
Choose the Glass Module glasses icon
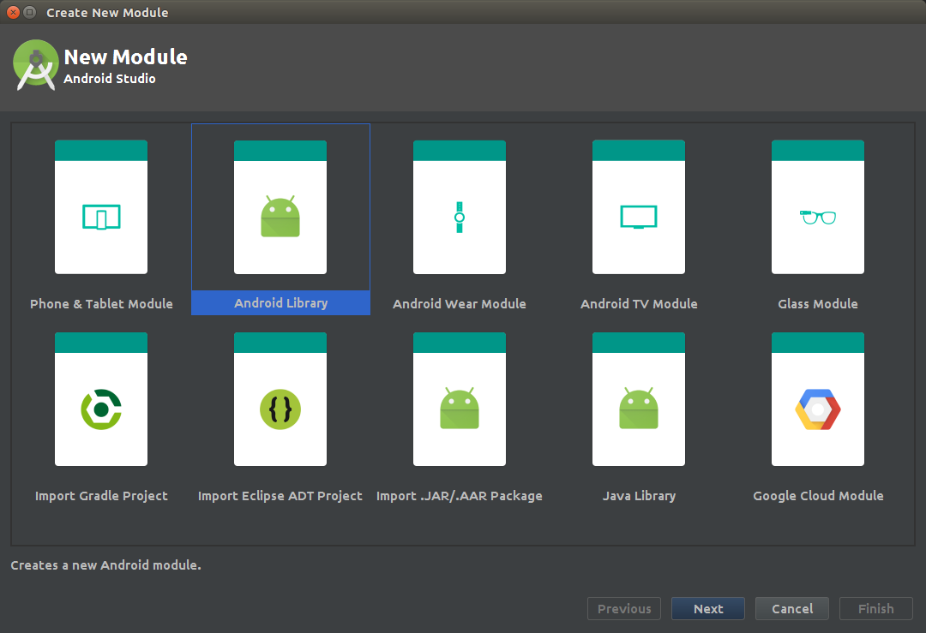818,206
